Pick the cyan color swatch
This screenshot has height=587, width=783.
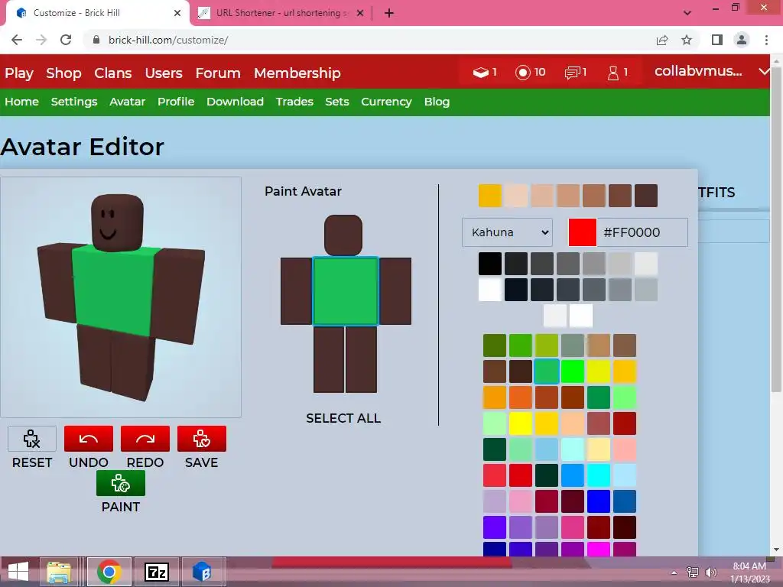[598, 475]
